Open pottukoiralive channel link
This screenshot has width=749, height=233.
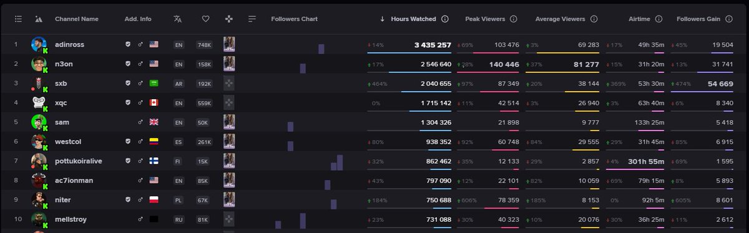point(79,161)
